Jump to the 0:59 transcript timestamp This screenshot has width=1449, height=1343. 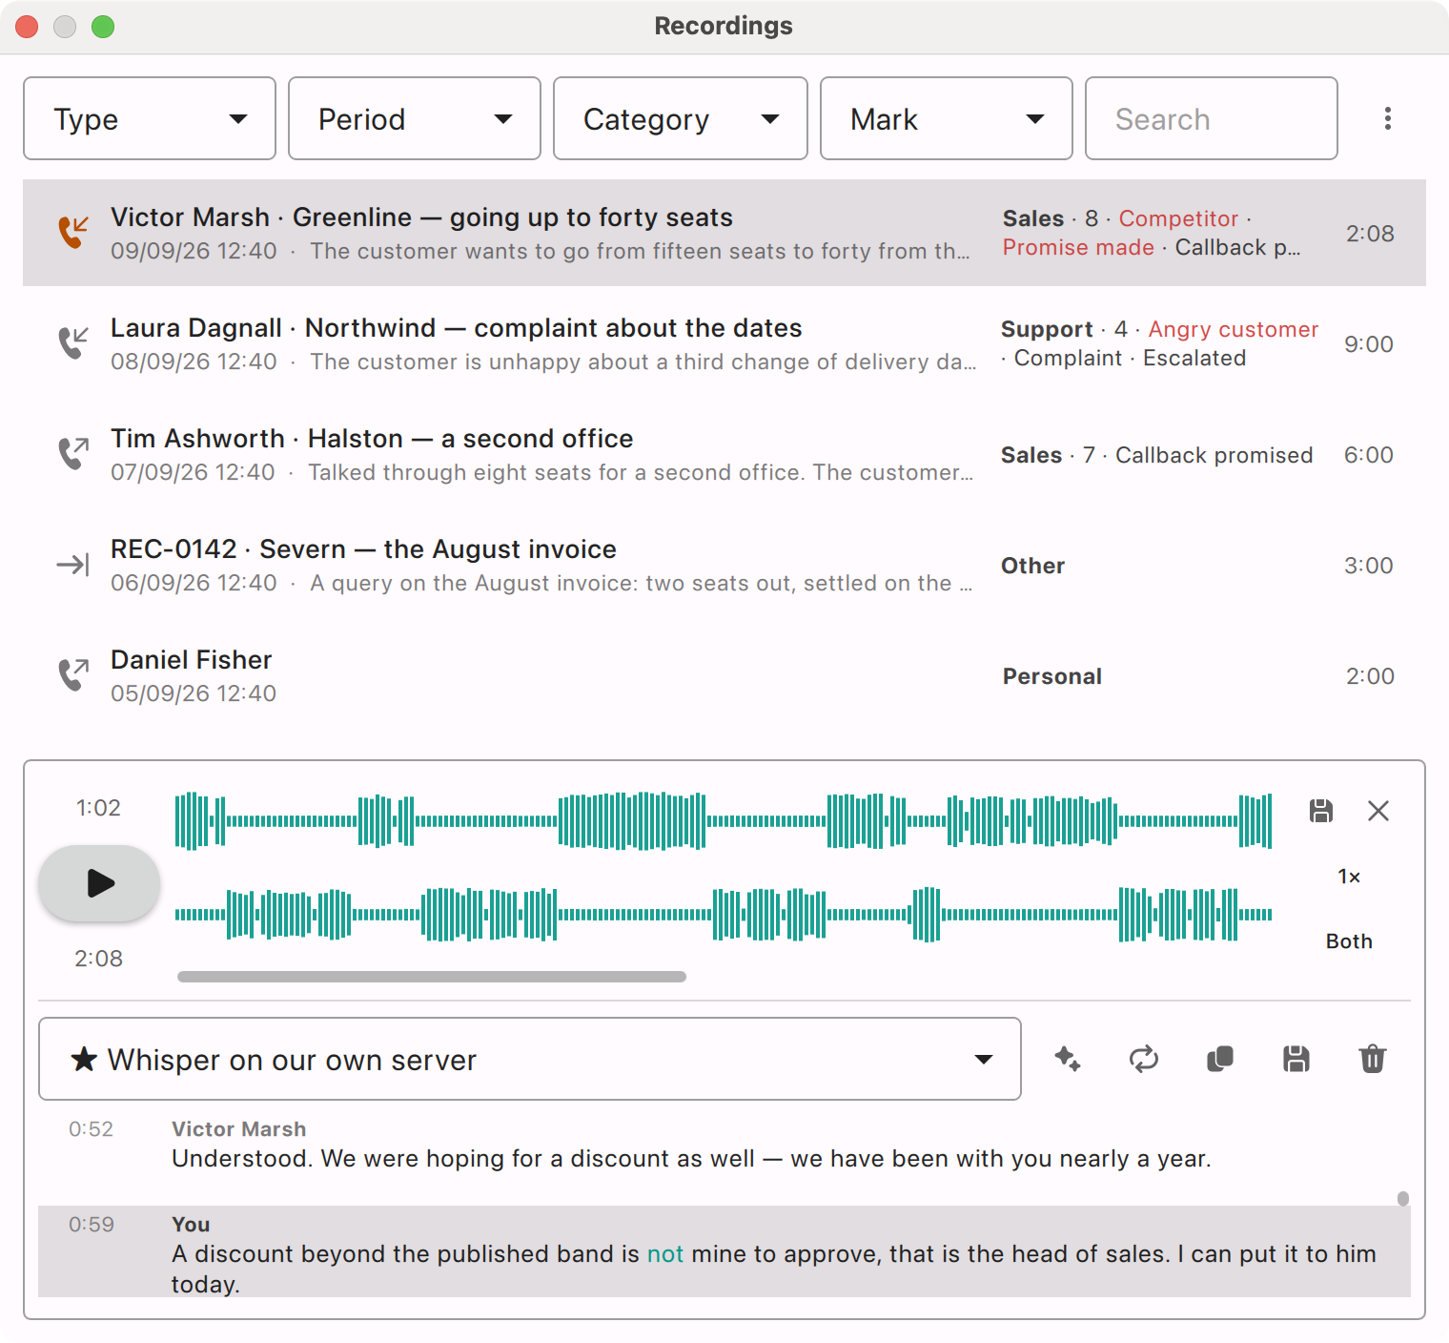[92, 1225]
